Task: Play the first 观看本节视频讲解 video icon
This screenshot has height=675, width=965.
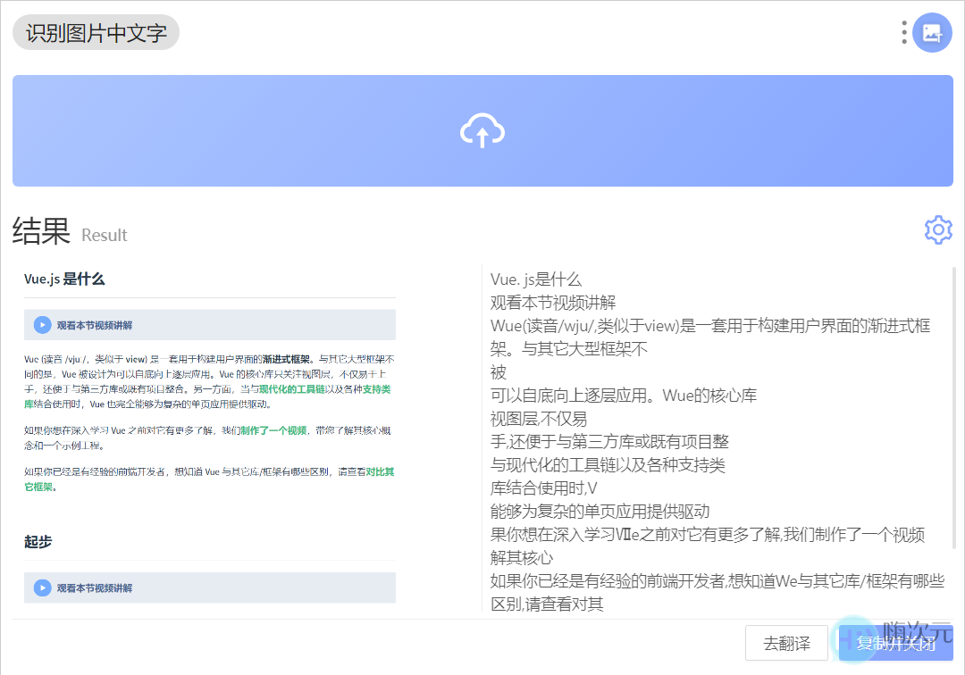Action: pyautogui.click(x=42, y=324)
